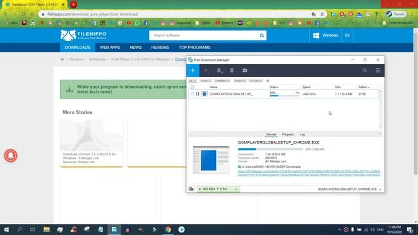Screen dimensions: 418x235
Task: Switch to the Progress details tab
Action: [x=288, y=134]
